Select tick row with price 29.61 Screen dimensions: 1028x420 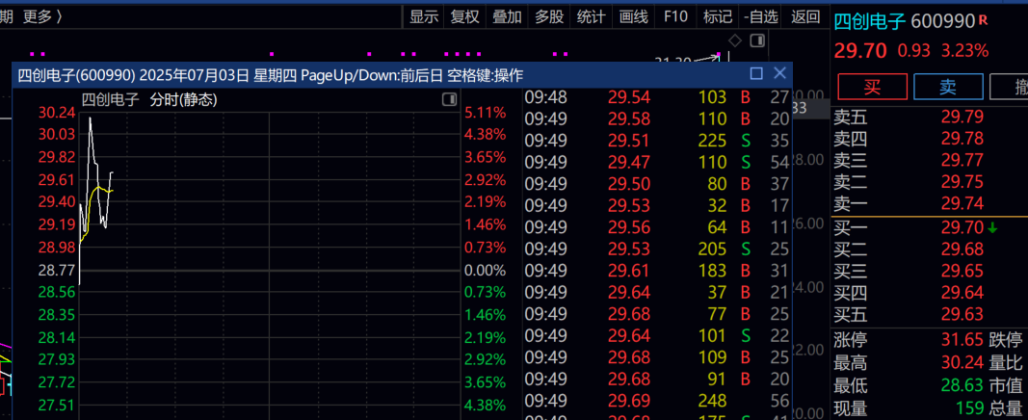pyautogui.click(x=657, y=271)
